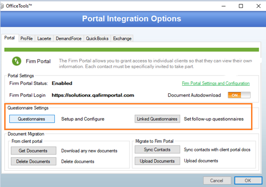
Task: Click Get Documents button
Action: pyautogui.click(x=33, y=151)
